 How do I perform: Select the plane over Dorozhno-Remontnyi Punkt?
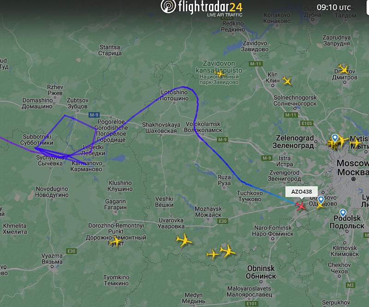pyautogui.click(x=115, y=241)
